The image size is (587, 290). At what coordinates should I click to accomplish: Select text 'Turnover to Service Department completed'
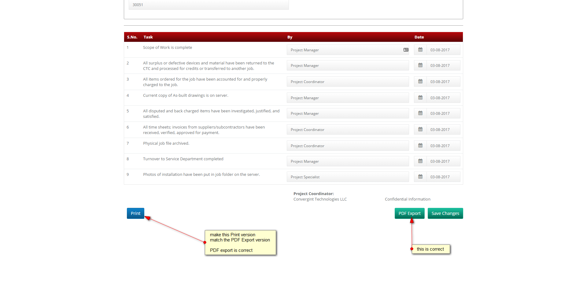[183, 159]
